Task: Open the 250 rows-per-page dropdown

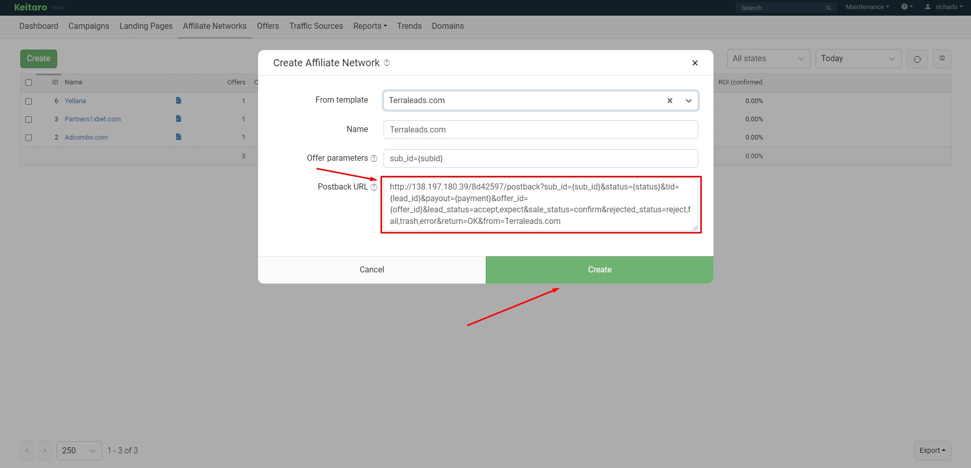Action: pos(79,450)
